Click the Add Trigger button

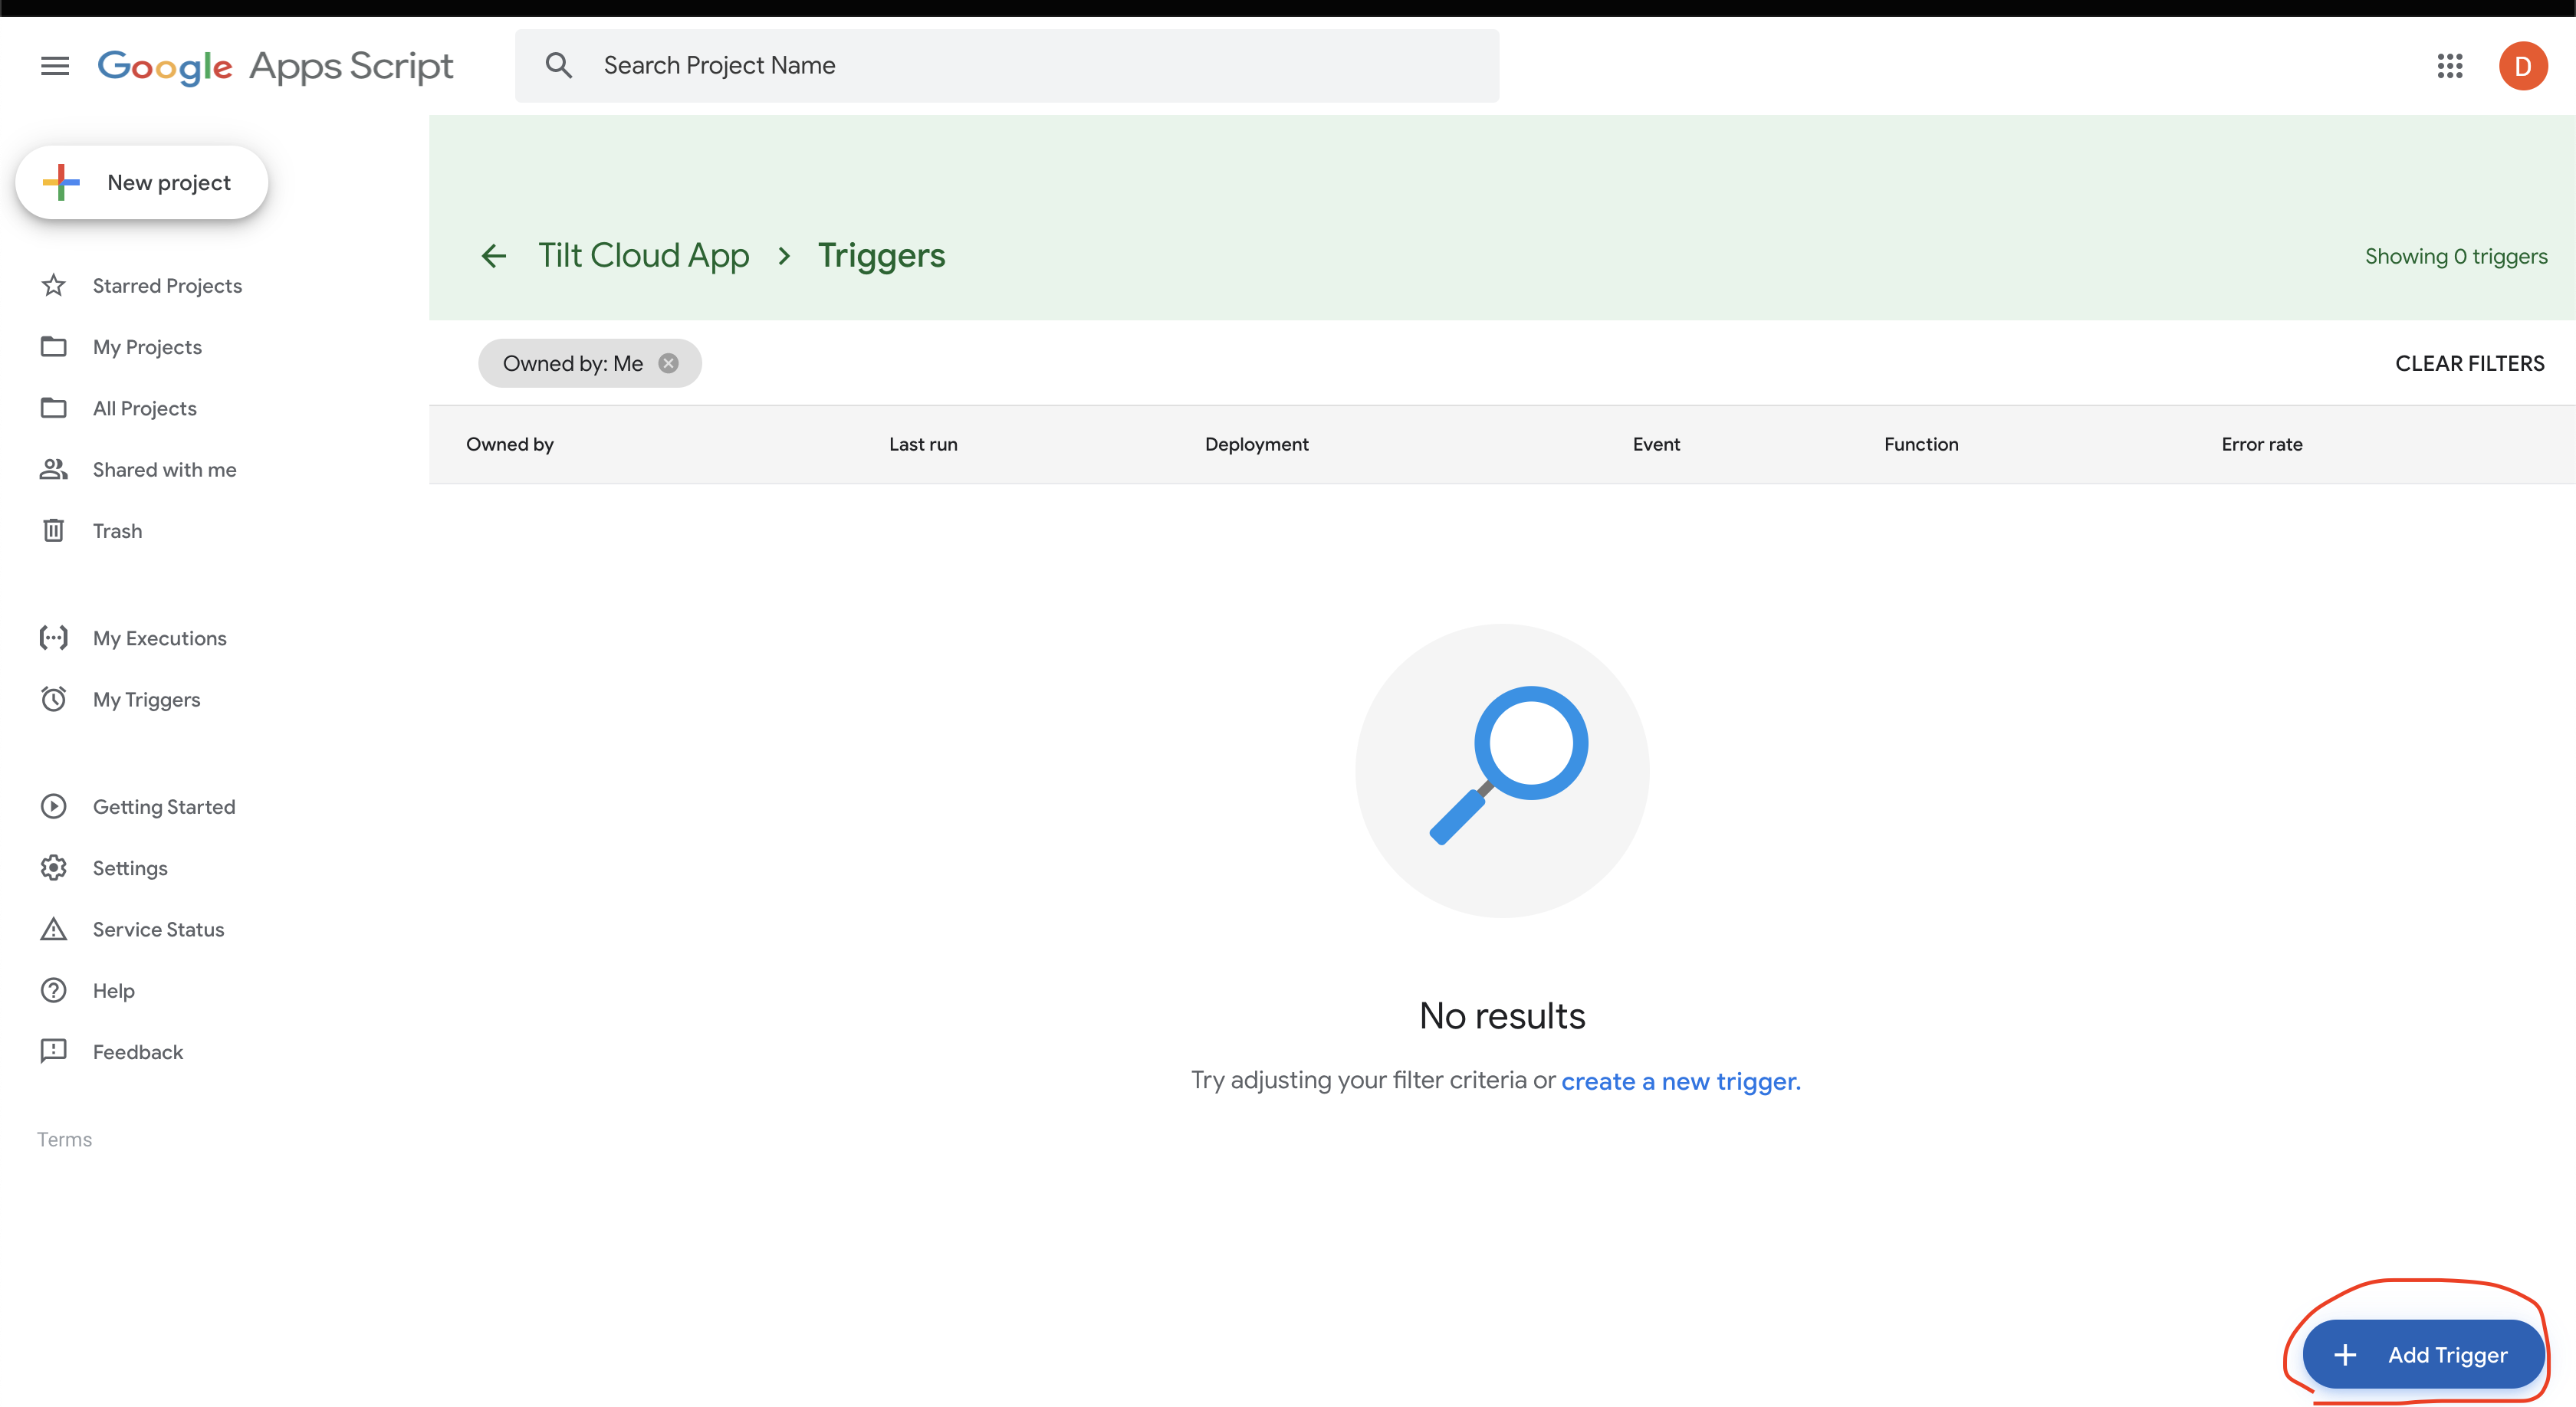pyautogui.click(x=2423, y=1355)
